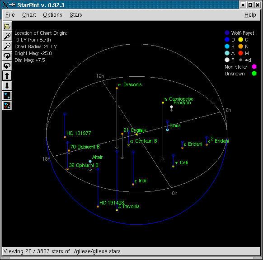Toggle star display with the two-dot icon
Screen dimensions: 263x260
coord(7,96)
